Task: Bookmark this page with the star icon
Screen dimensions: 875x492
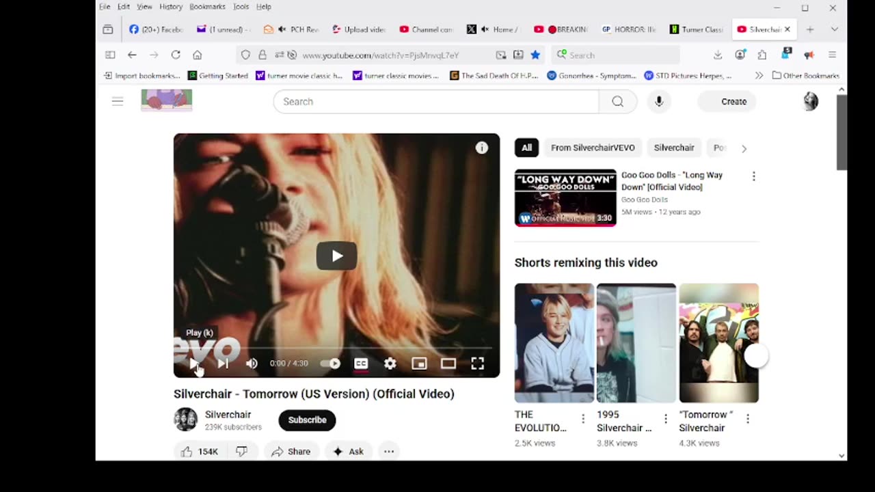Action: pyautogui.click(x=535, y=55)
